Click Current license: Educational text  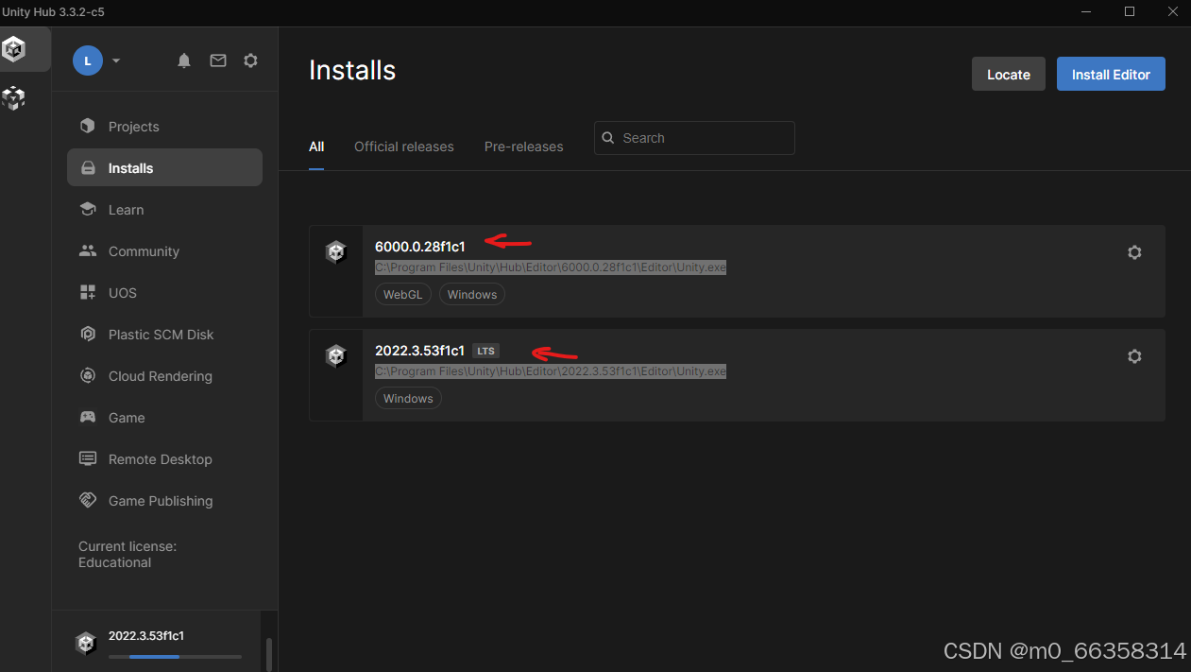click(x=128, y=554)
